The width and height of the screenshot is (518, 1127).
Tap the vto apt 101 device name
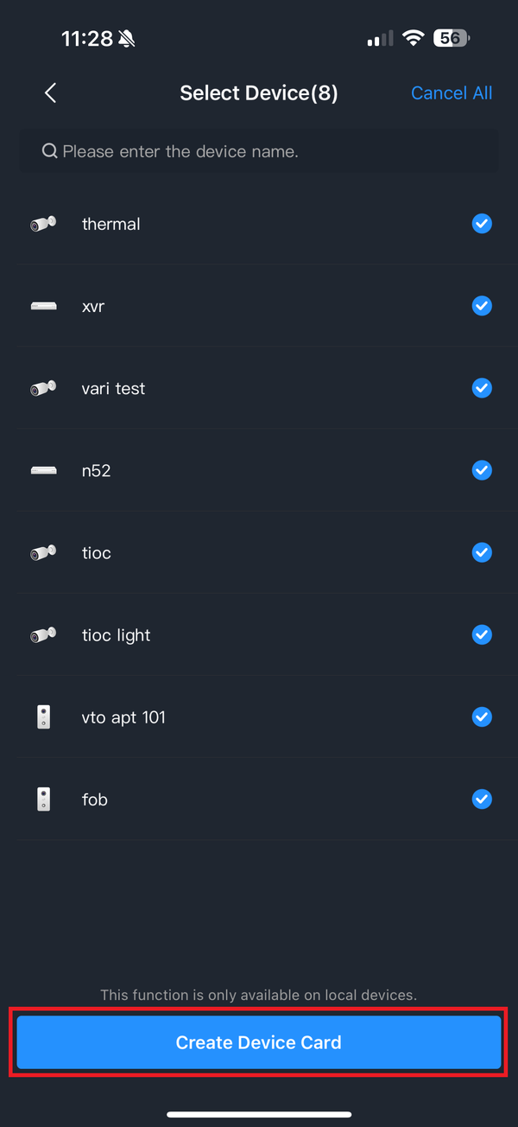tap(123, 717)
